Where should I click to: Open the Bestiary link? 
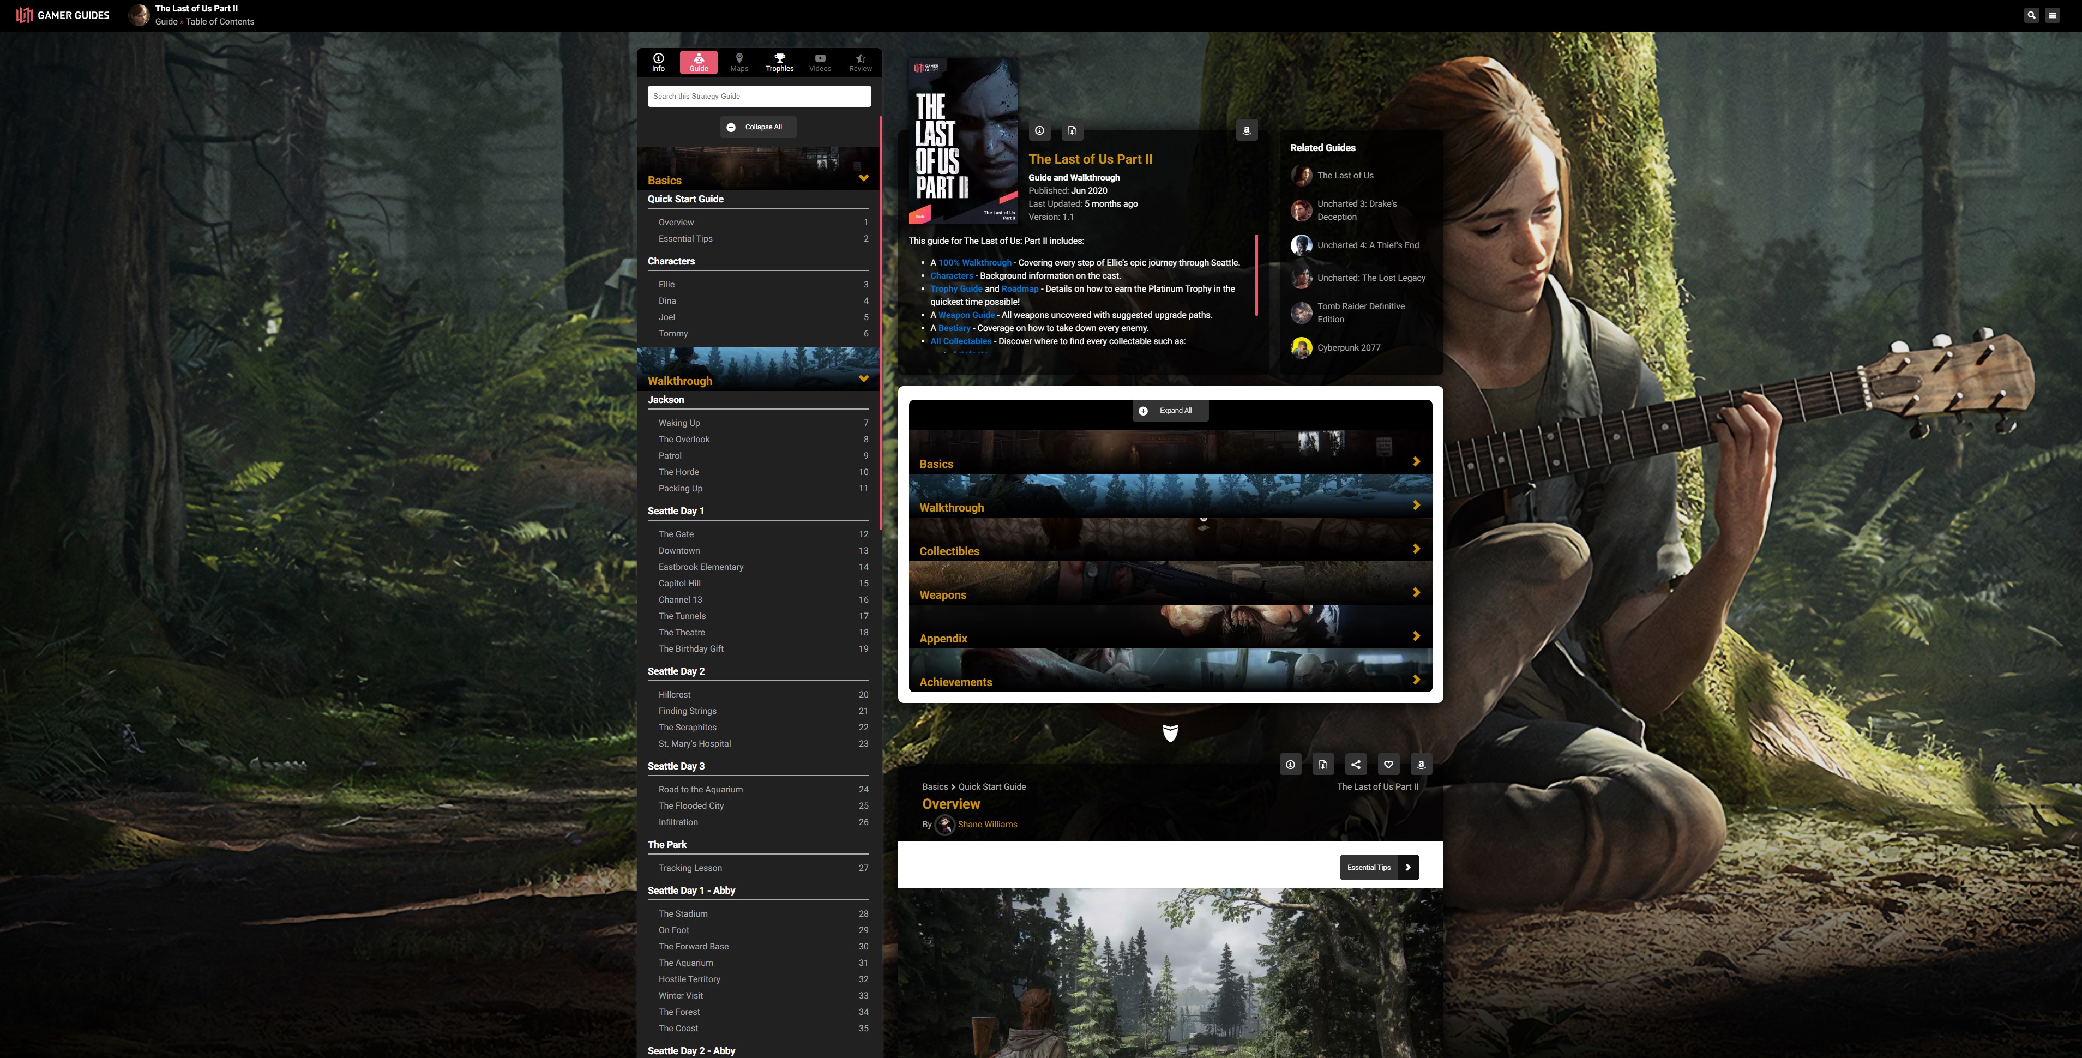coord(954,328)
